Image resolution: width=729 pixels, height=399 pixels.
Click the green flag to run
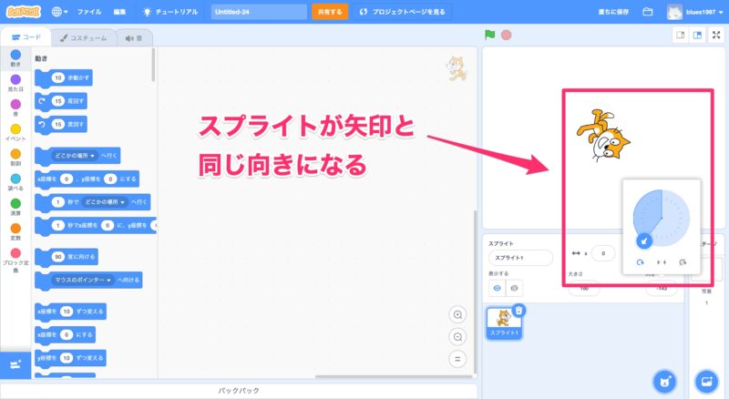click(x=490, y=36)
